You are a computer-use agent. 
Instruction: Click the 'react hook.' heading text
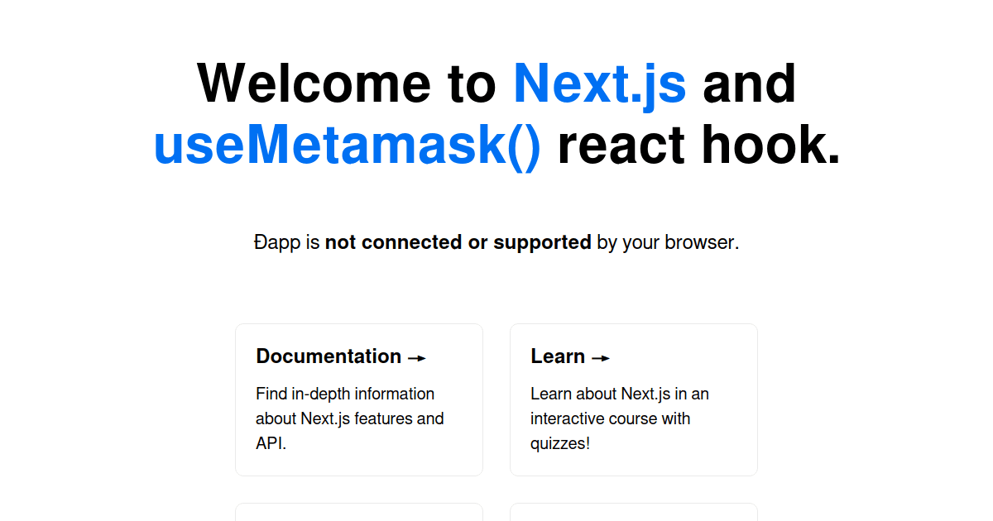coord(699,146)
